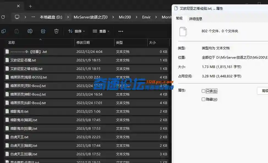Open a new Explorer tab

click(31, 6)
